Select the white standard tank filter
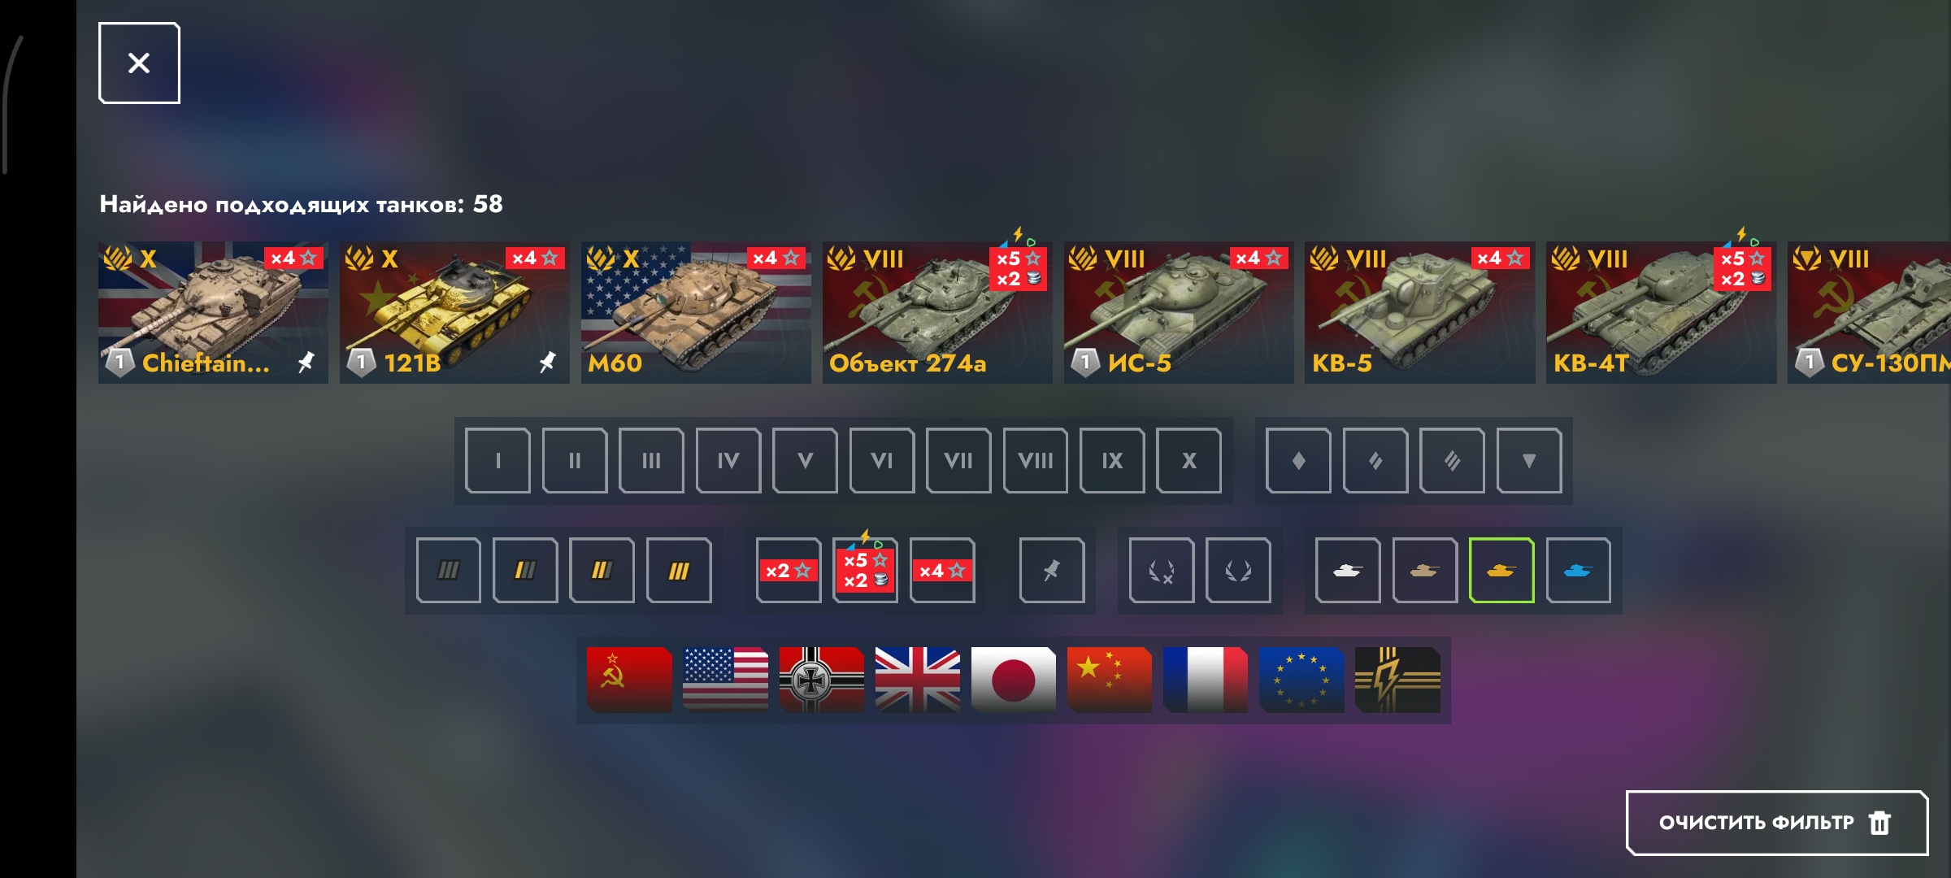 pyautogui.click(x=1348, y=571)
